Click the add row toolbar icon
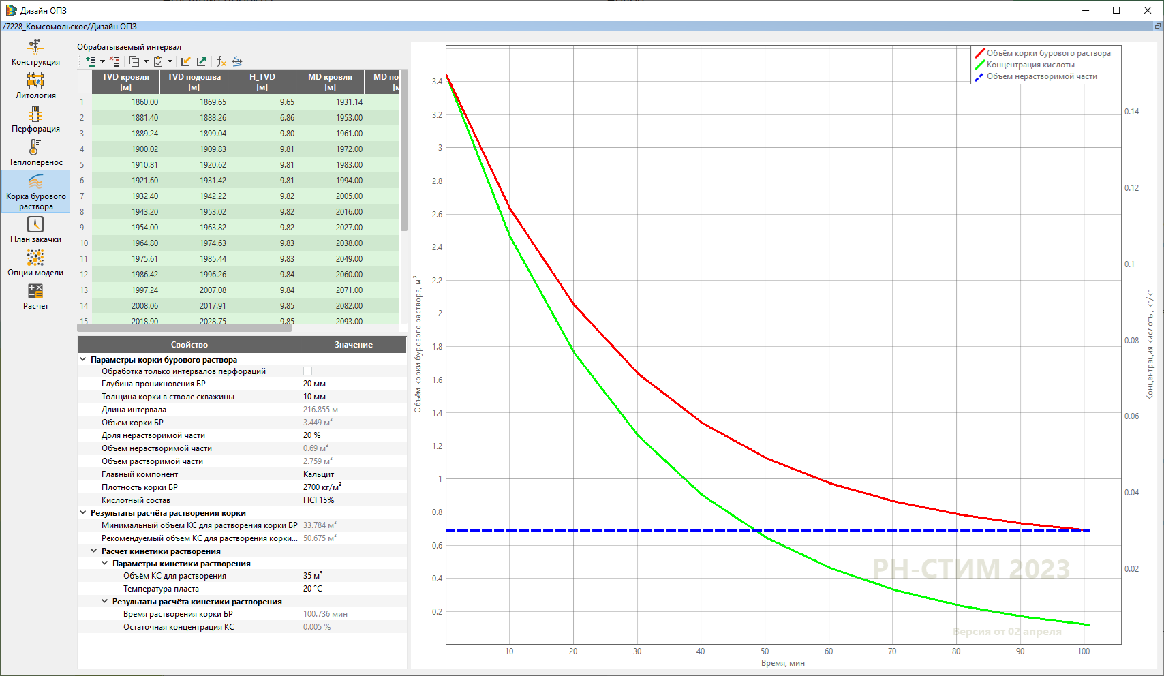 coord(91,61)
